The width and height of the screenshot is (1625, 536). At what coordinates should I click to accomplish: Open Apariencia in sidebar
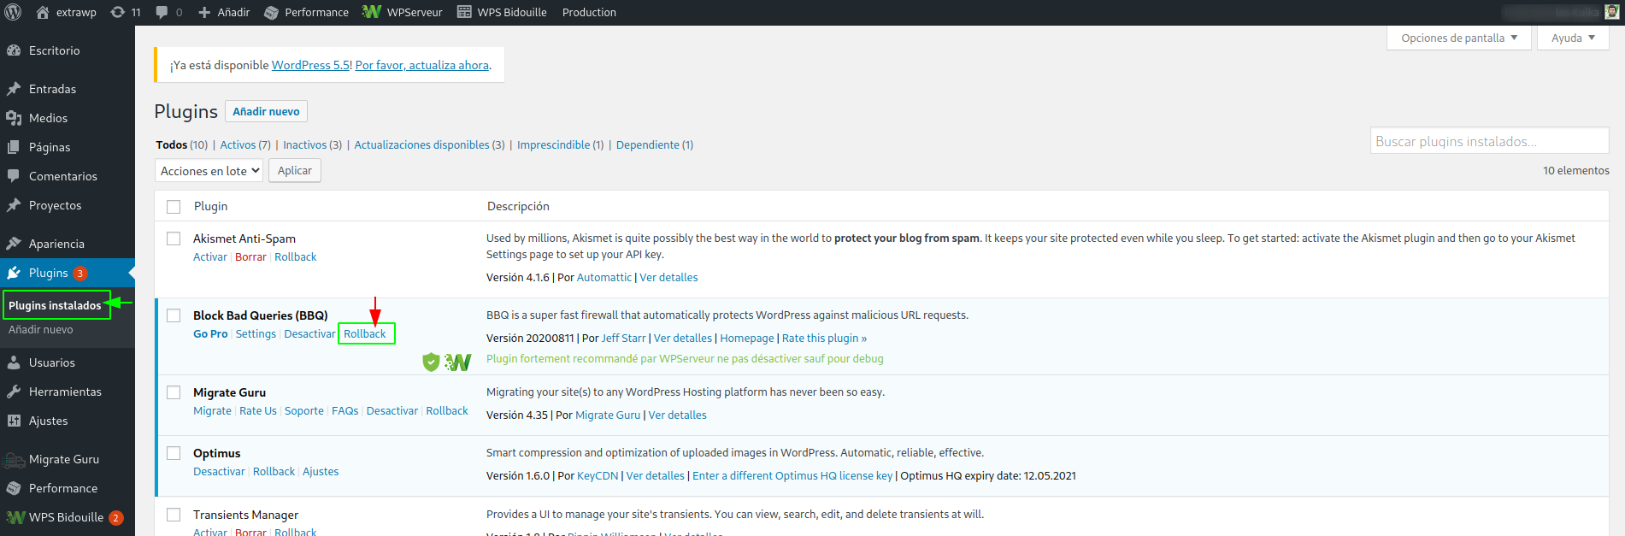[56, 244]
